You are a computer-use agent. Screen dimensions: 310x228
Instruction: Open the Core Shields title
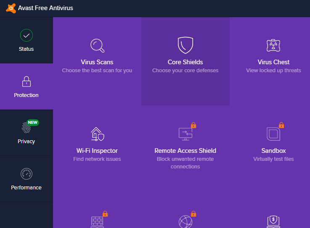click(x=185, y=62)
